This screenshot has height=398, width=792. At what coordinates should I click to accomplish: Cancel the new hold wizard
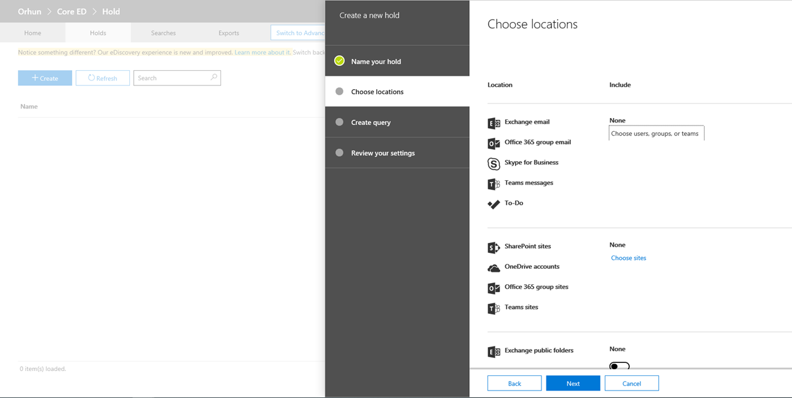[632, 384]
